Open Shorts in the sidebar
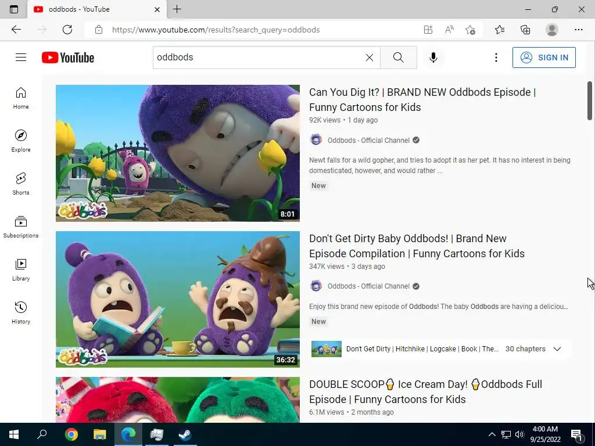 coord(21,184)
